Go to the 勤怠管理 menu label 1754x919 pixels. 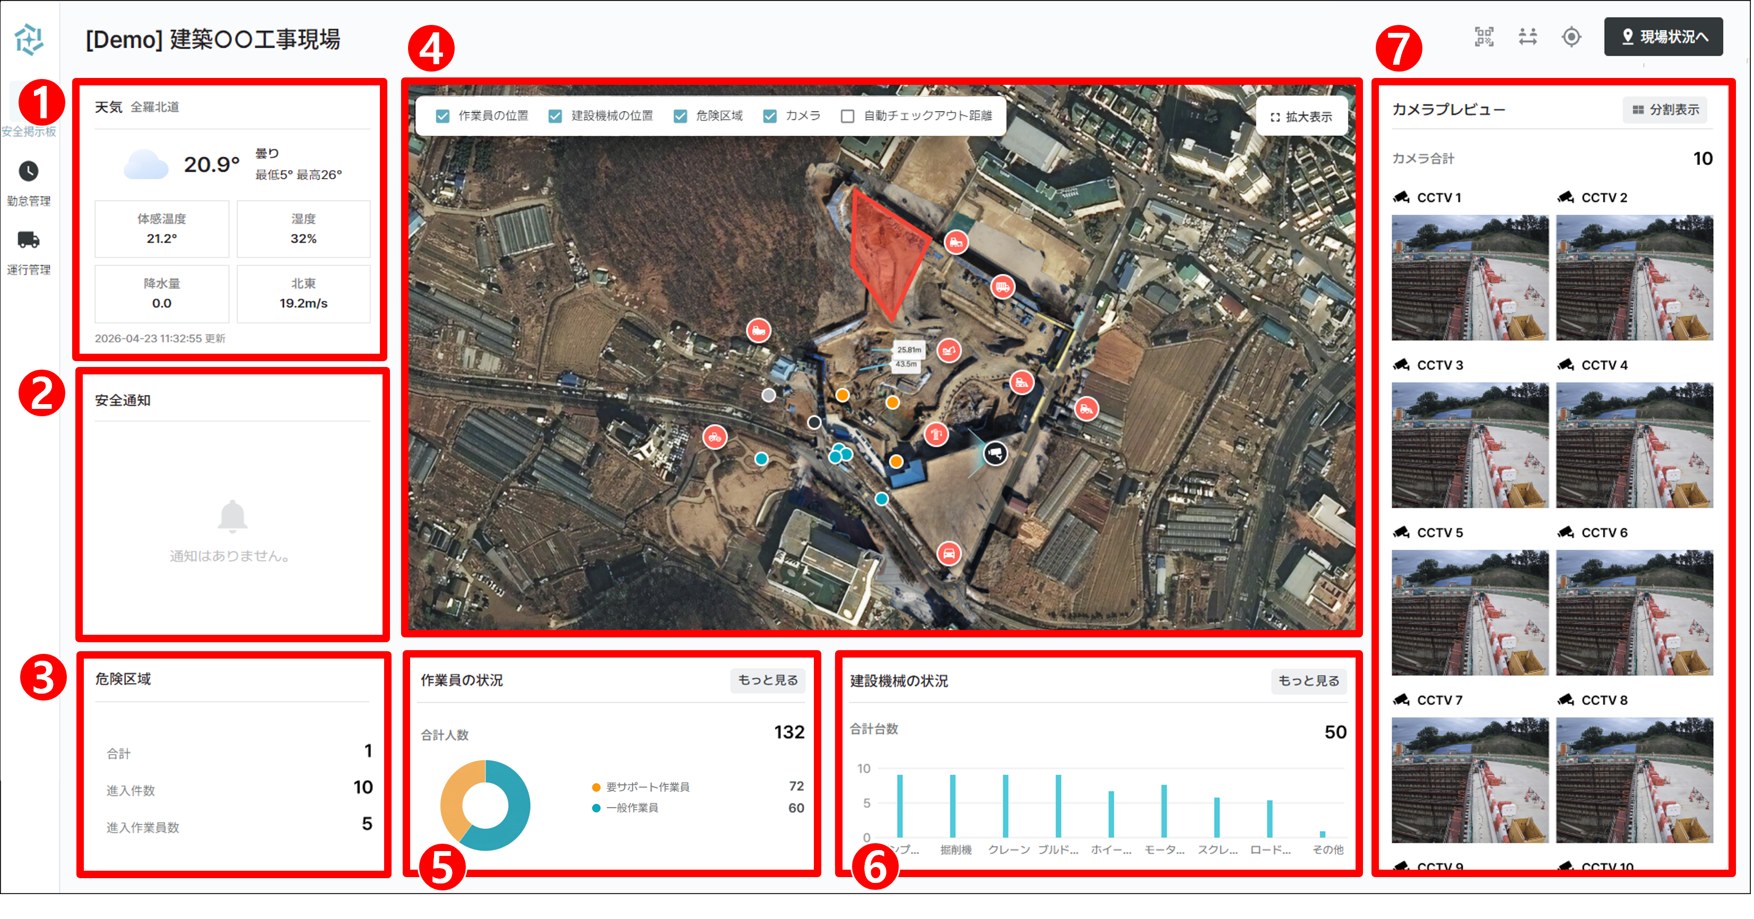pyautogui.click(x=29, y=201)
